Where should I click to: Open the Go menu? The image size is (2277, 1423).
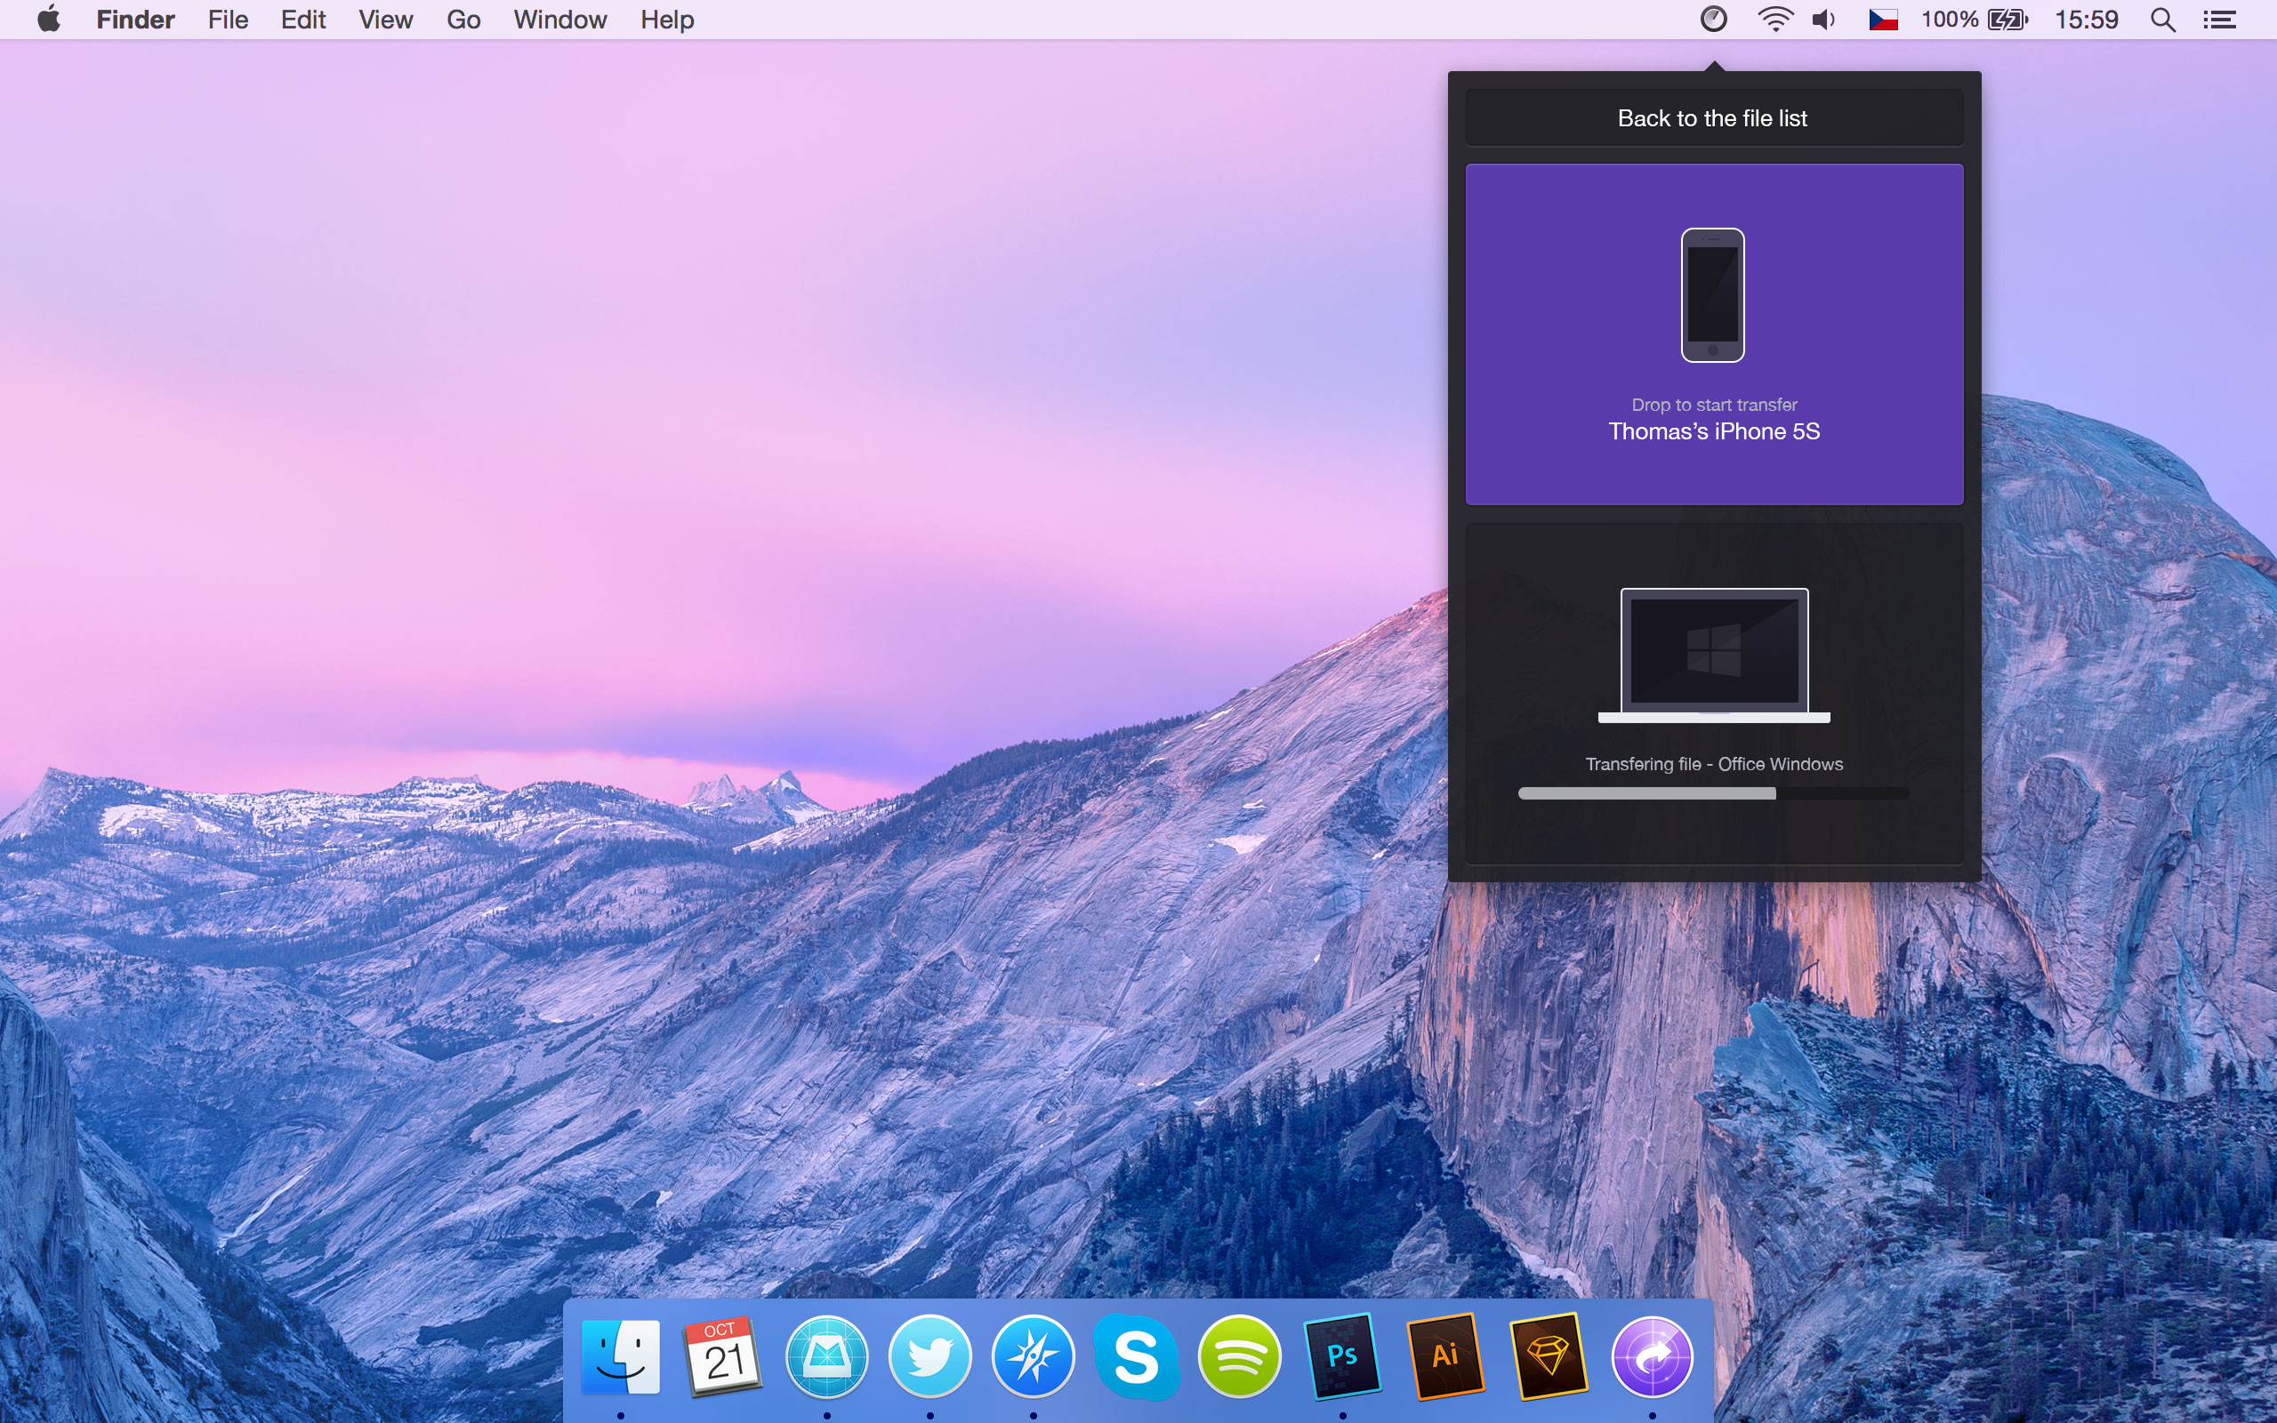[463, 20]
